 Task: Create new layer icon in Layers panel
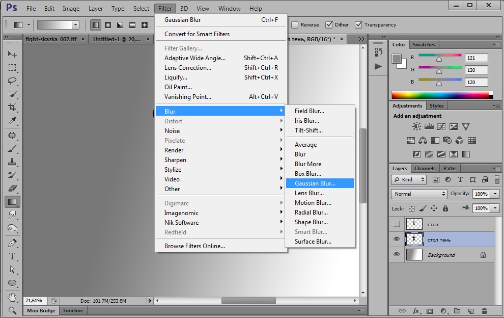(470, 311)
